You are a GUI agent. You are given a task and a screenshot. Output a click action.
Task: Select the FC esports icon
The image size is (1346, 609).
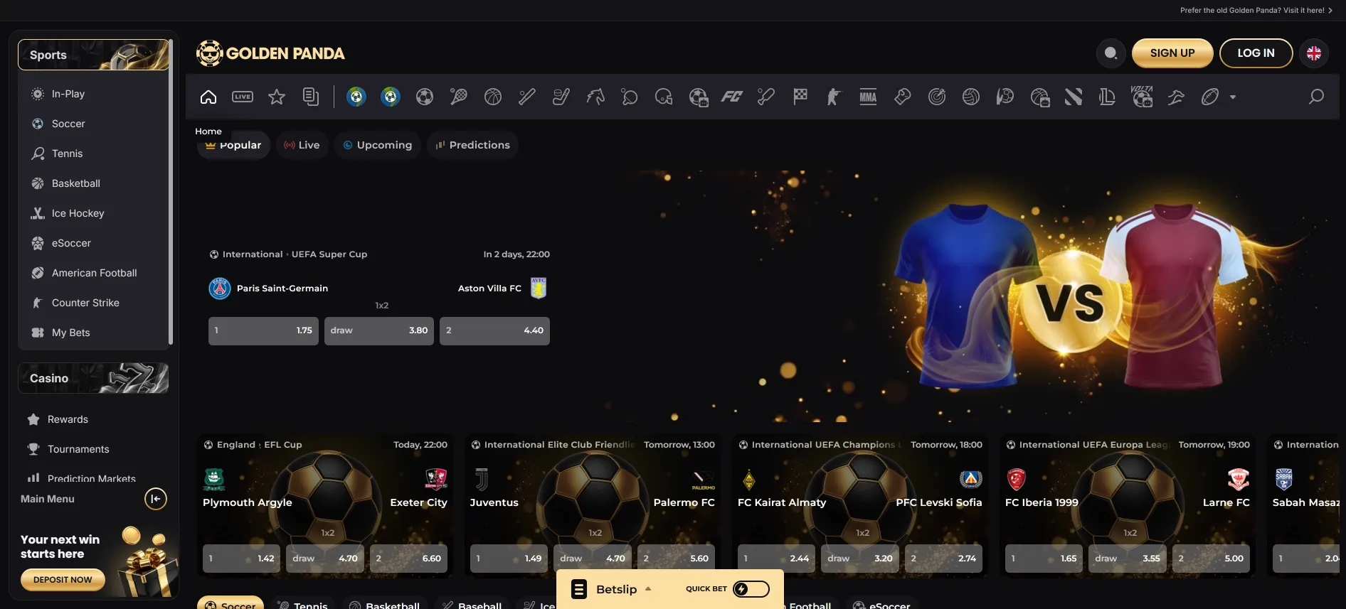(x=732, y=97)
